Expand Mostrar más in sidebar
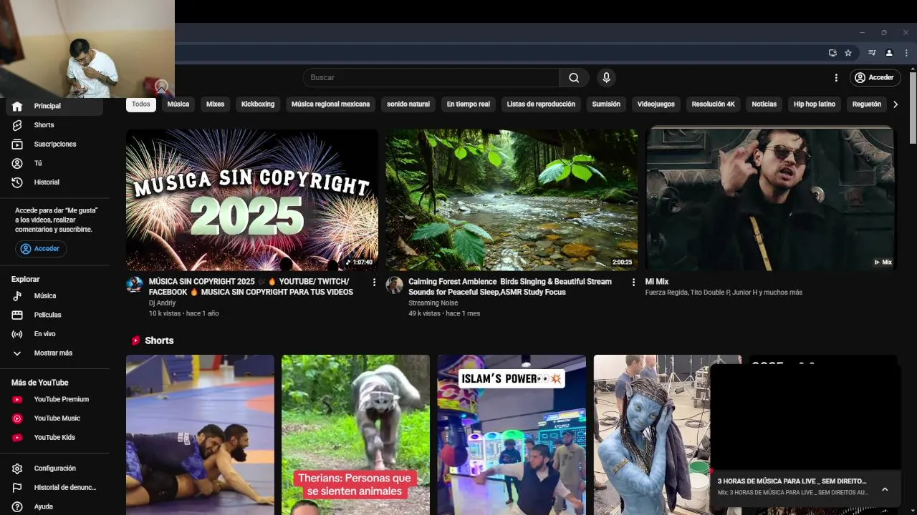This screenshot has height=515, width=917. click(x=54, y=353)
